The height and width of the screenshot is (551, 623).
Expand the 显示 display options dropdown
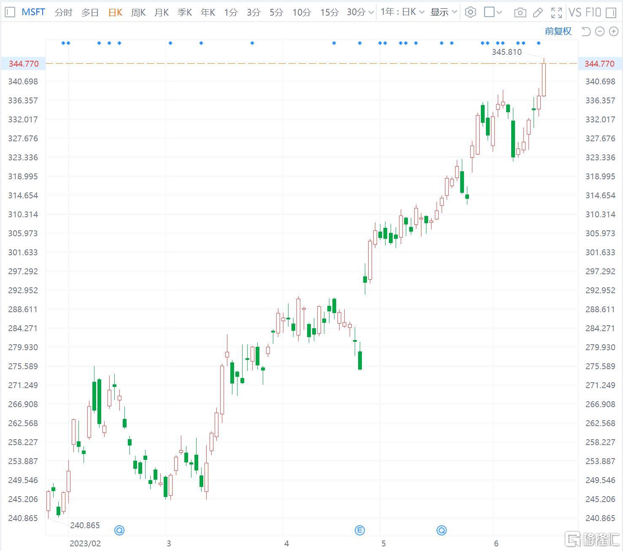(444, 12)
